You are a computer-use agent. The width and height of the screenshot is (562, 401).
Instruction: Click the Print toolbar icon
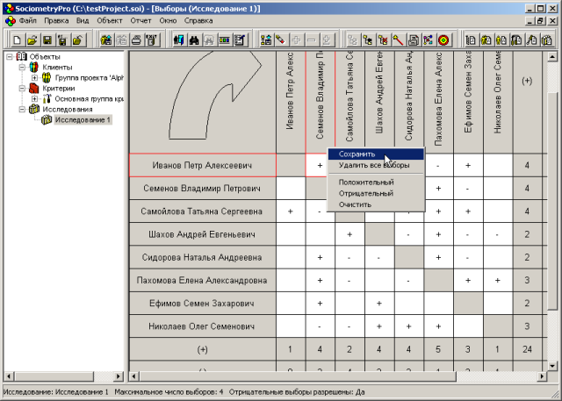coord(137,39)
